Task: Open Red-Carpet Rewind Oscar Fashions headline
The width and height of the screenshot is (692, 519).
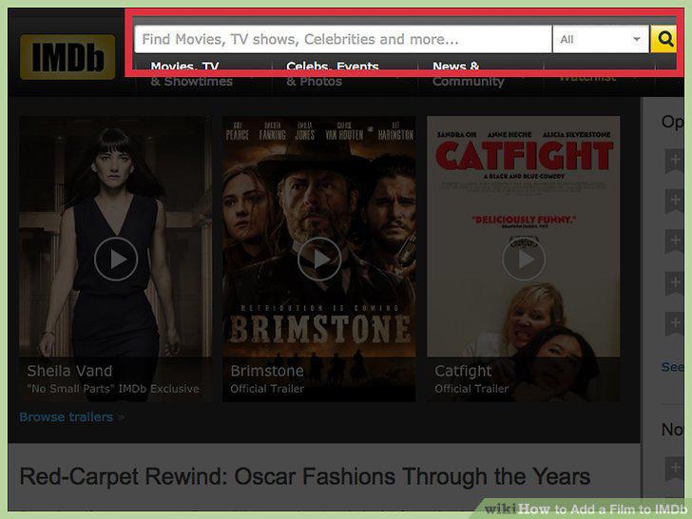Action: pyautogui.click(x=305, y=476)
